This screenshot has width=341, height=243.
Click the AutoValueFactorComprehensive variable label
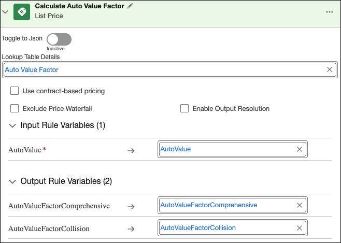59,206
